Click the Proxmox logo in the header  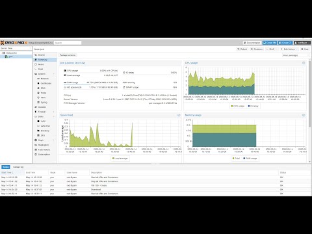(14, 43)
